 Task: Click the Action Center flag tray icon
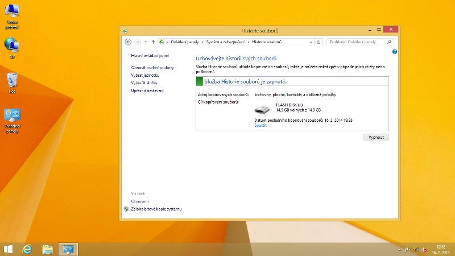click(408, 250)
